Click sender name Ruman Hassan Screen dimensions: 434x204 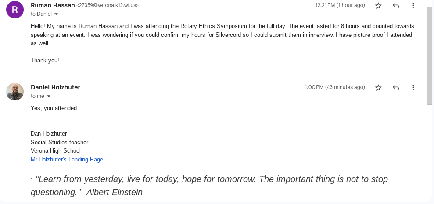(x=53, y=5)
